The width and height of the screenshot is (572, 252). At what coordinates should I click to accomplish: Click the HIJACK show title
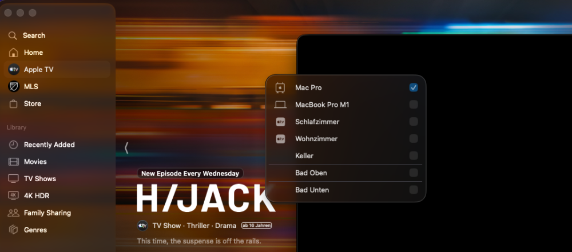[x=205, y=198]
